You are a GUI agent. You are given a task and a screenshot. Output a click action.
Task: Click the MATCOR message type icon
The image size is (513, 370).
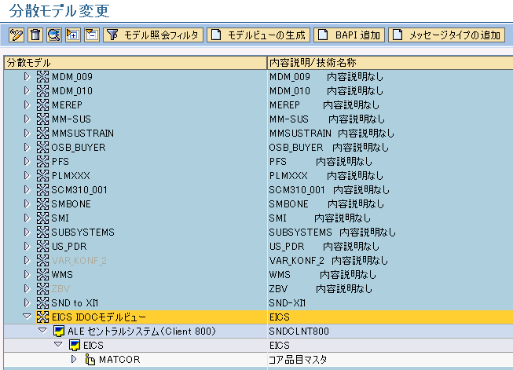click(x=90, y=360)
